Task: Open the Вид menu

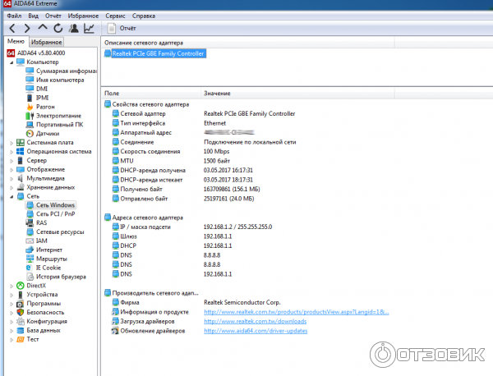Action: tap(34, 16)
